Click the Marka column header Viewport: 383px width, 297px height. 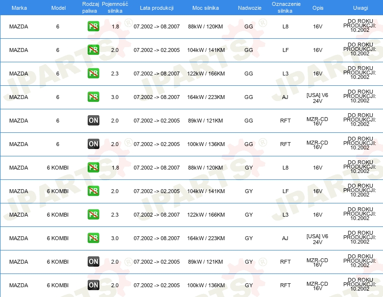pos(19,8)
